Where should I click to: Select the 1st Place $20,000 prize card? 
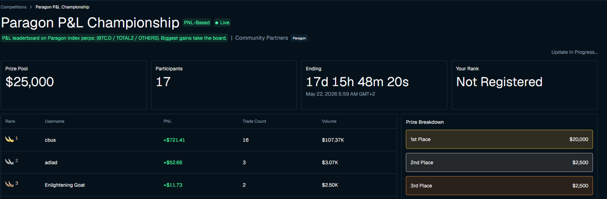click(x=499, y=139)
